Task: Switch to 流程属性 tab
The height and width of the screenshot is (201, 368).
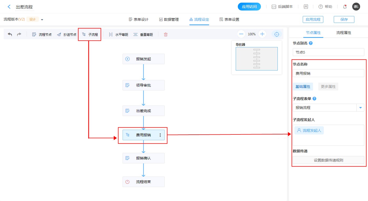Action: pyautogui.click(x=344, y=33)
